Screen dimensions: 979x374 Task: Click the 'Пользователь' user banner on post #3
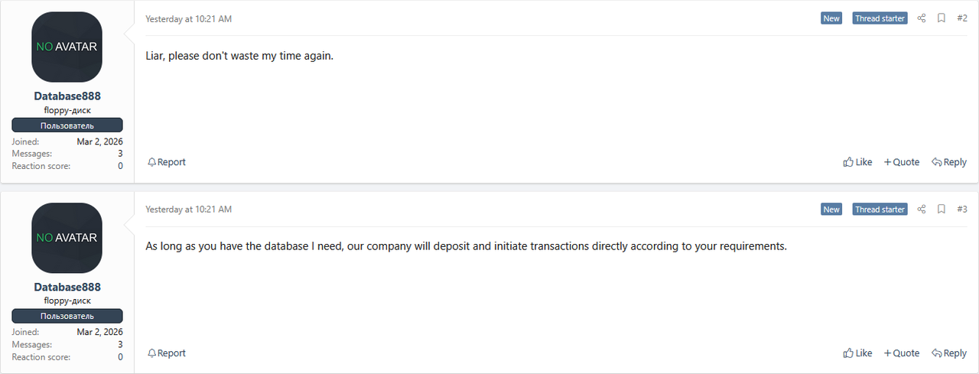coord(67,316)
